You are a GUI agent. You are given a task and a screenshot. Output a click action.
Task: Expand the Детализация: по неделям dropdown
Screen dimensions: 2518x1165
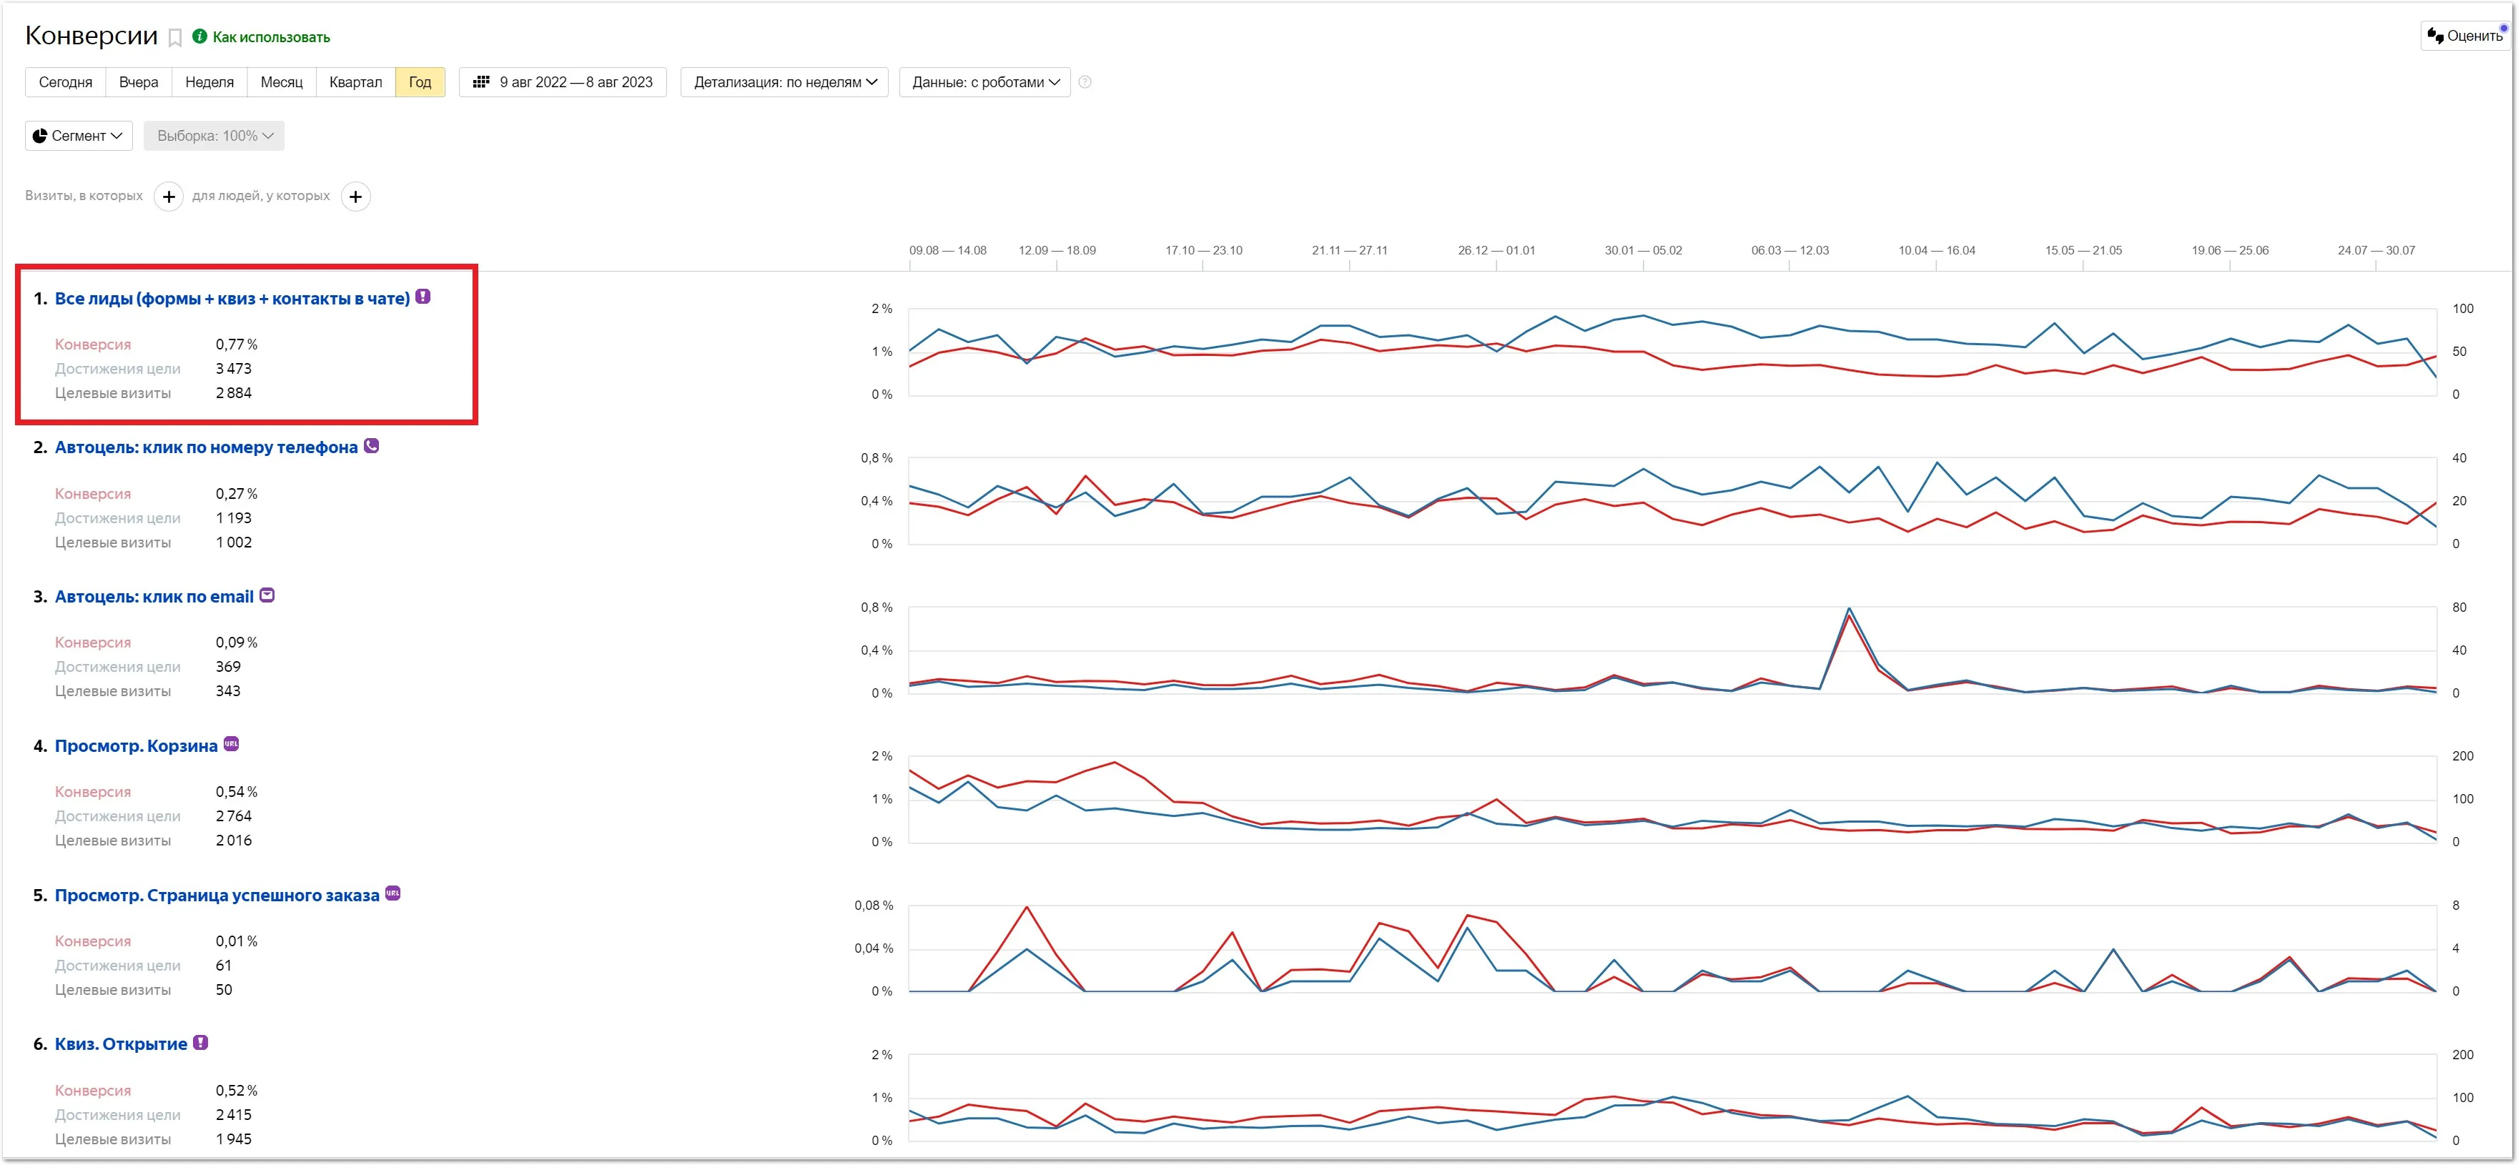tap(784, 82)
